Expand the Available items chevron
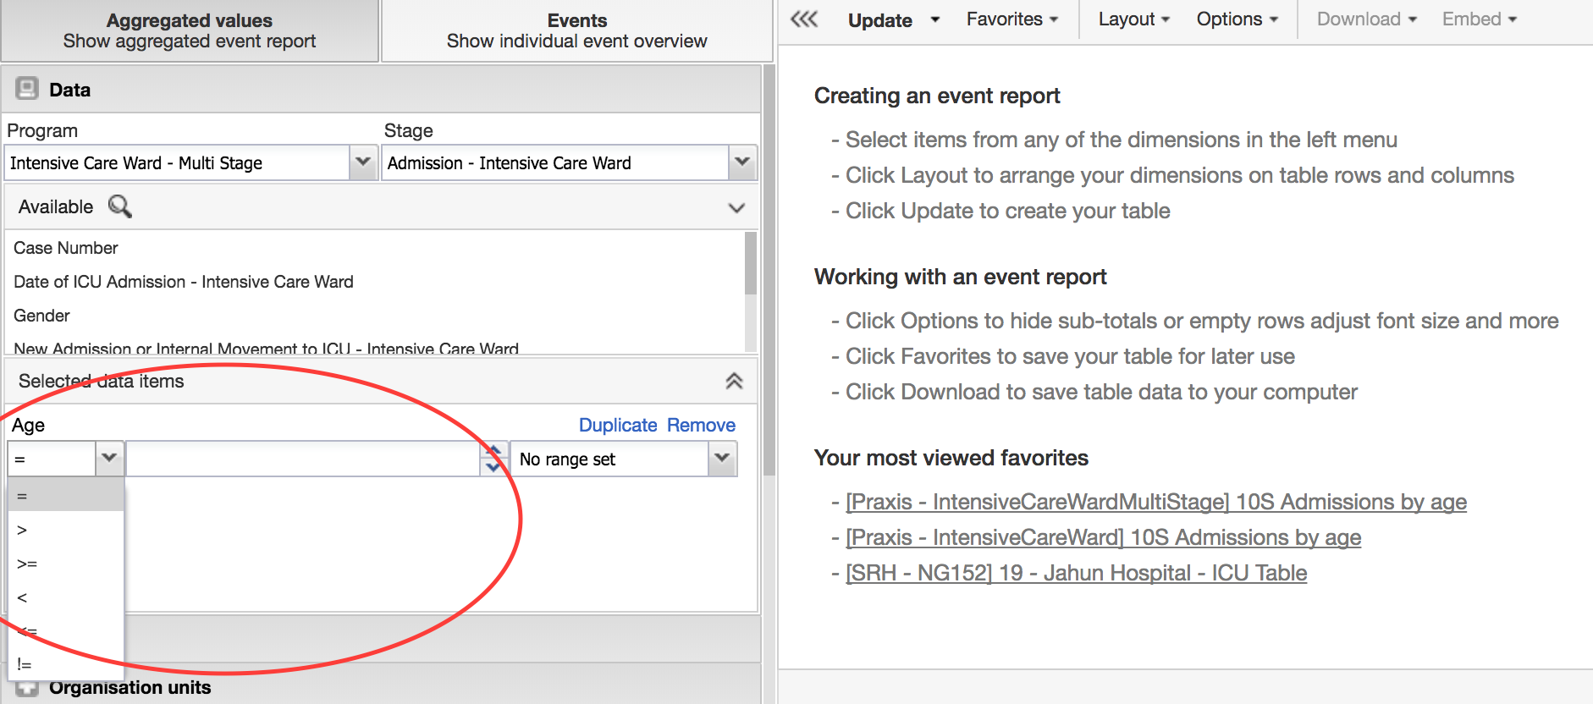The image size is (1593, 704). click(x=736, y=207)
